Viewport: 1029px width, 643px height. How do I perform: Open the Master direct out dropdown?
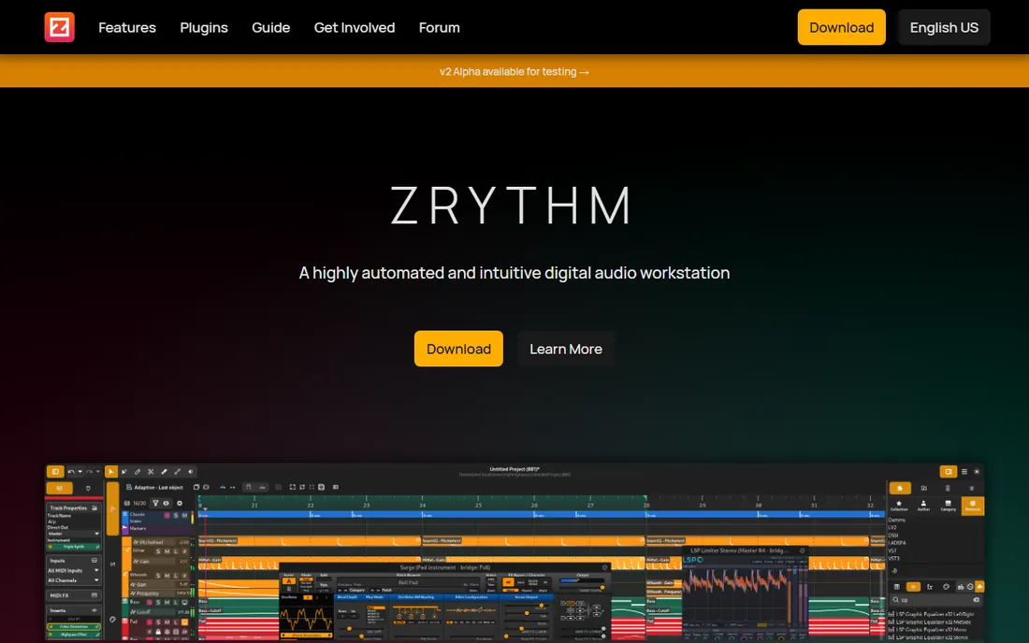coord(73,534)
